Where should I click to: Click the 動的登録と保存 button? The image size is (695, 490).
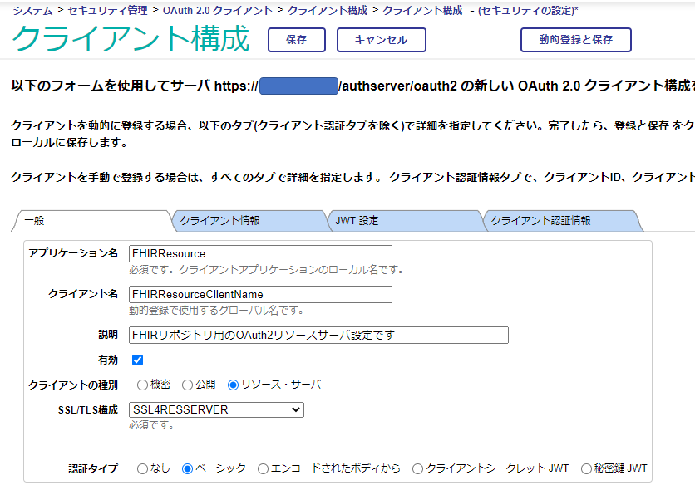pos(575,40)
